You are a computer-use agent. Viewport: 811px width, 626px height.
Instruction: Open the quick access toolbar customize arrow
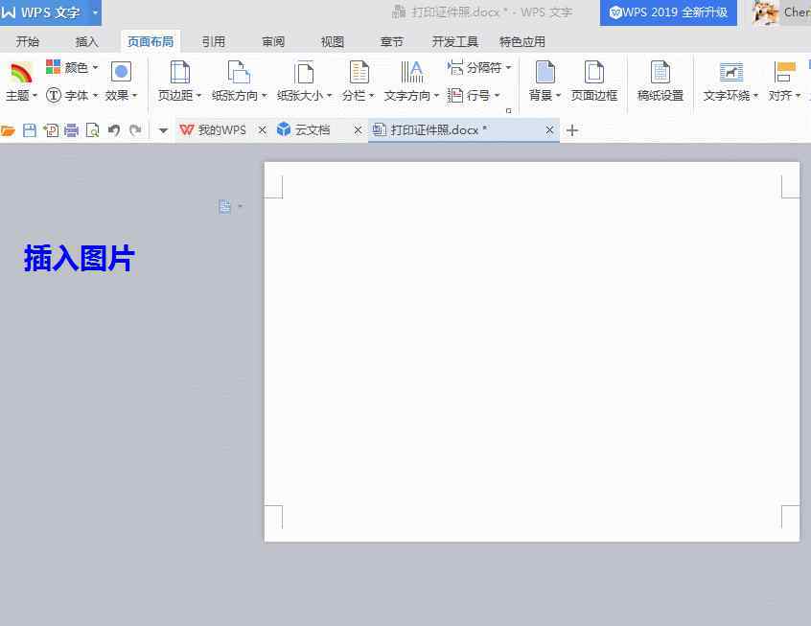[163, 131]
